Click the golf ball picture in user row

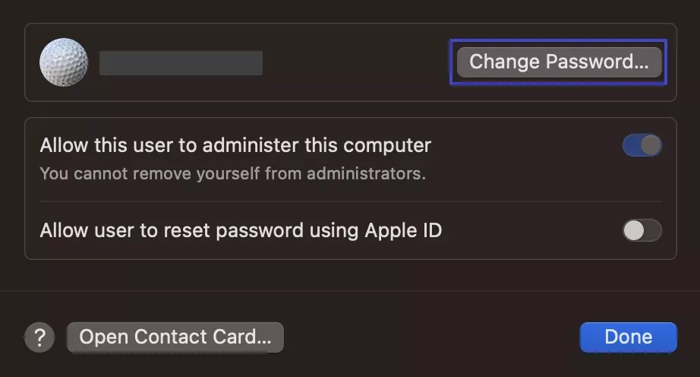(63, 62)
